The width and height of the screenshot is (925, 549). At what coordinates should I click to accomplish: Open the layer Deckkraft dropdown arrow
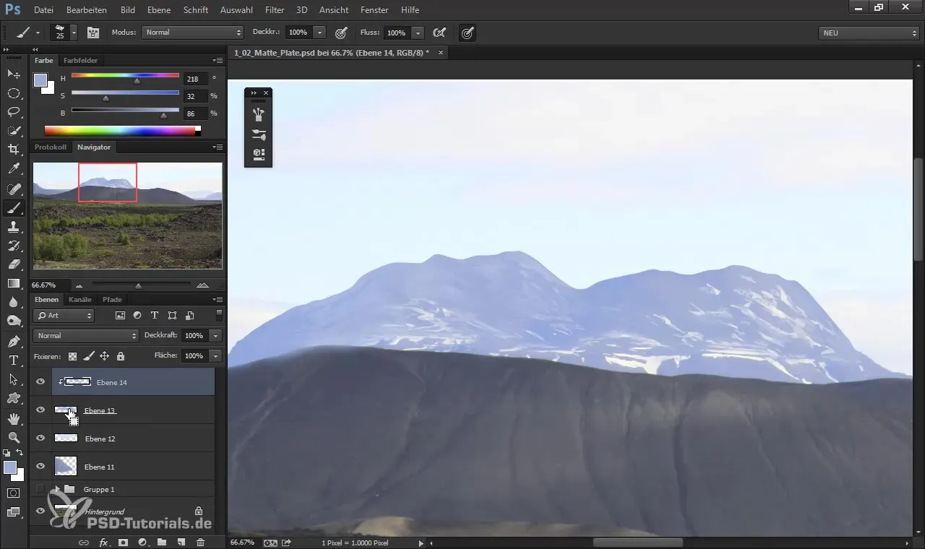coord(215,336)
